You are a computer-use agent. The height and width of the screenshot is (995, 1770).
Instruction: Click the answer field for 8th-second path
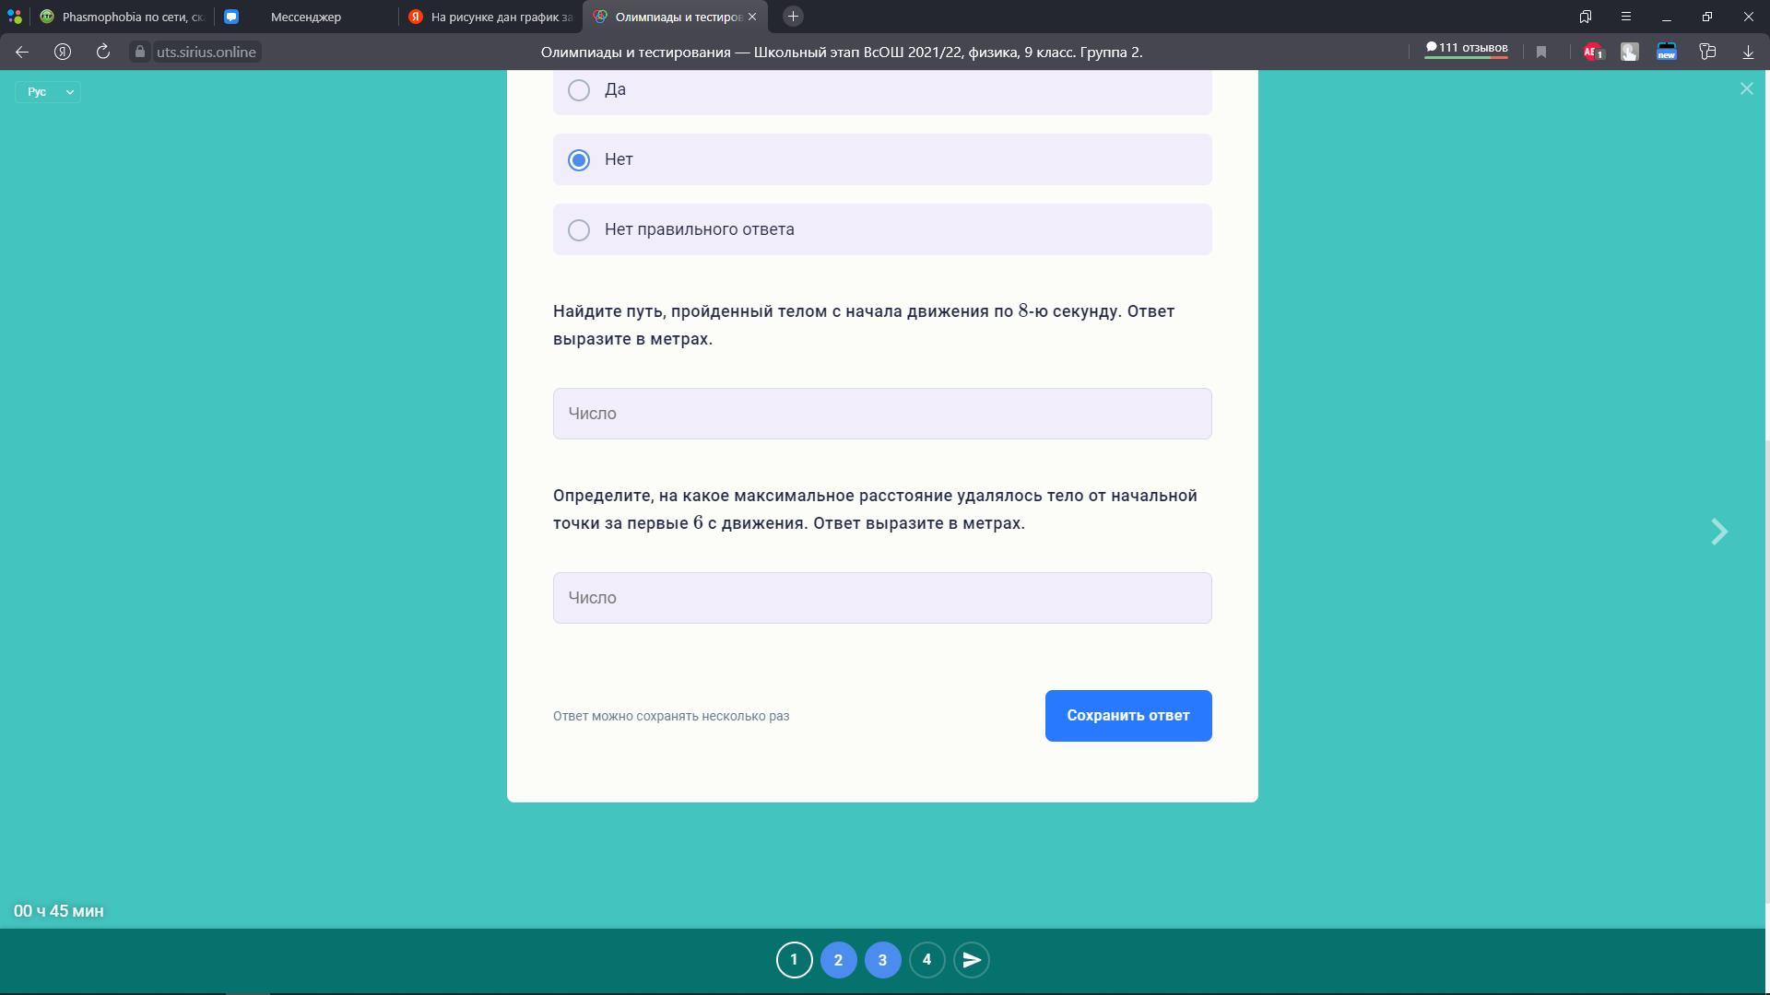point(881,414)
